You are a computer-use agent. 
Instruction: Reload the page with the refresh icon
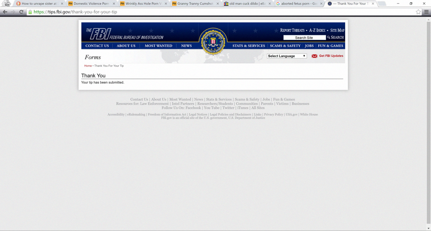[x=21, y=12]
